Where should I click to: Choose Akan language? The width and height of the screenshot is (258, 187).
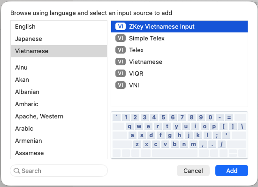(x=59, y=80)
